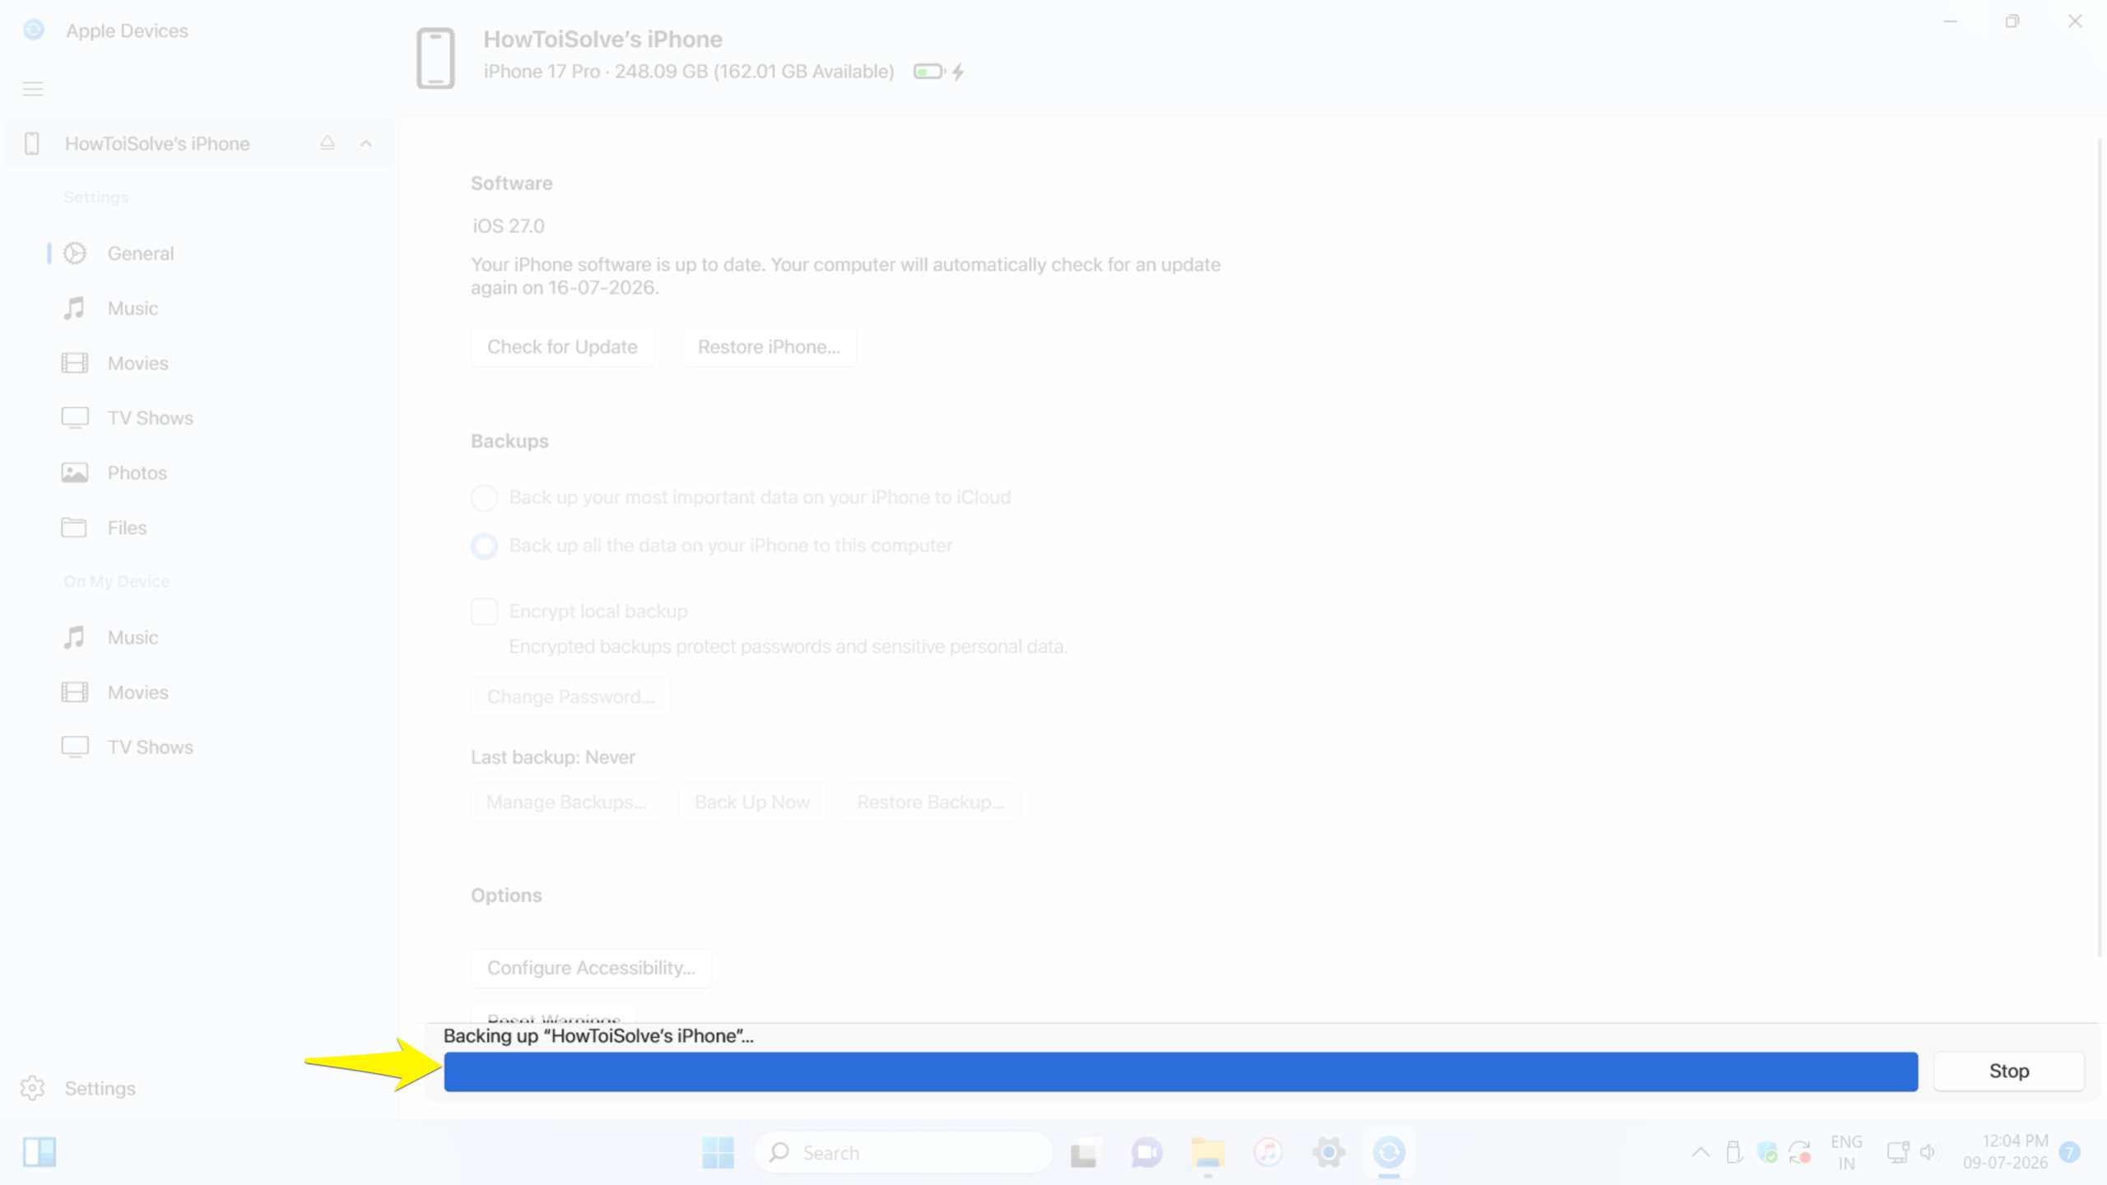The height and width of the screenshot is (1185, 2107).
Task: Enable Encrypt local backup checkbox
Action: coord(484,611)
